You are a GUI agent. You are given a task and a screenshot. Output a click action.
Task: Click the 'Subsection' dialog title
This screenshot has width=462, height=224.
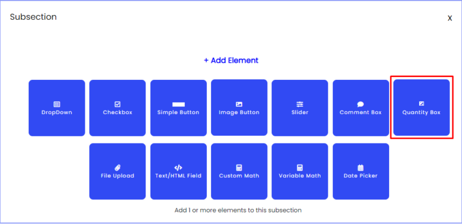33,17
